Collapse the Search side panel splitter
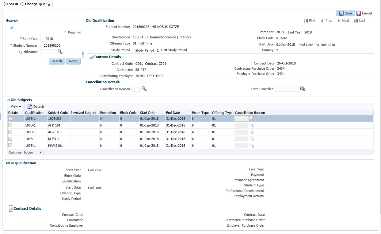The height and width of the screenshot is (234, 381). tap(83, 54)
